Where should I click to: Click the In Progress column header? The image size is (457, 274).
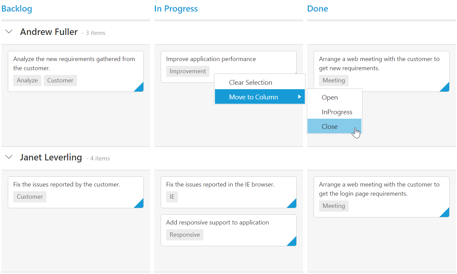coord(176,9)
